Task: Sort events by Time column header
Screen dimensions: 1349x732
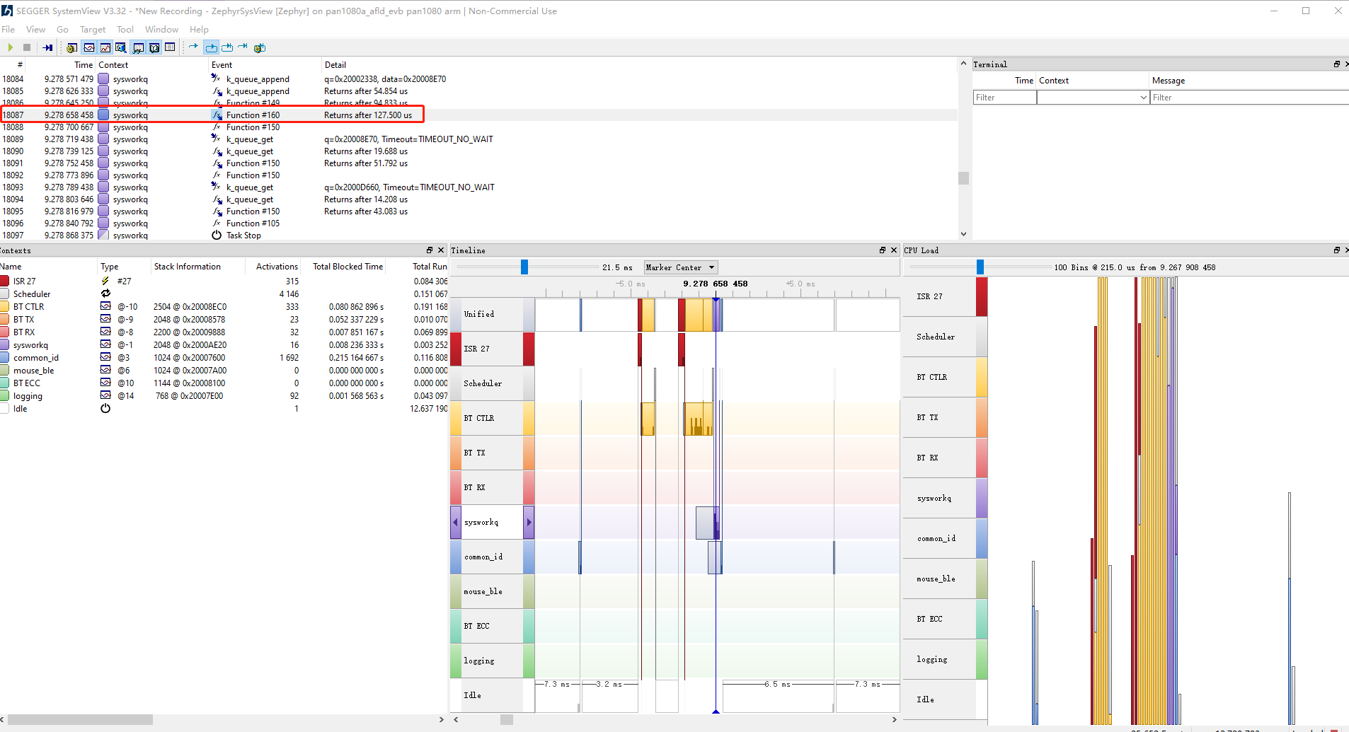Action: tap(84, 65)
